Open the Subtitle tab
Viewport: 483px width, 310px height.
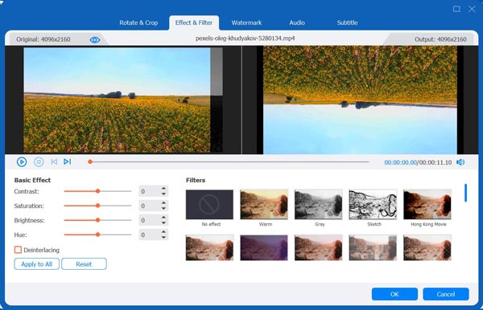click(347, 22)
